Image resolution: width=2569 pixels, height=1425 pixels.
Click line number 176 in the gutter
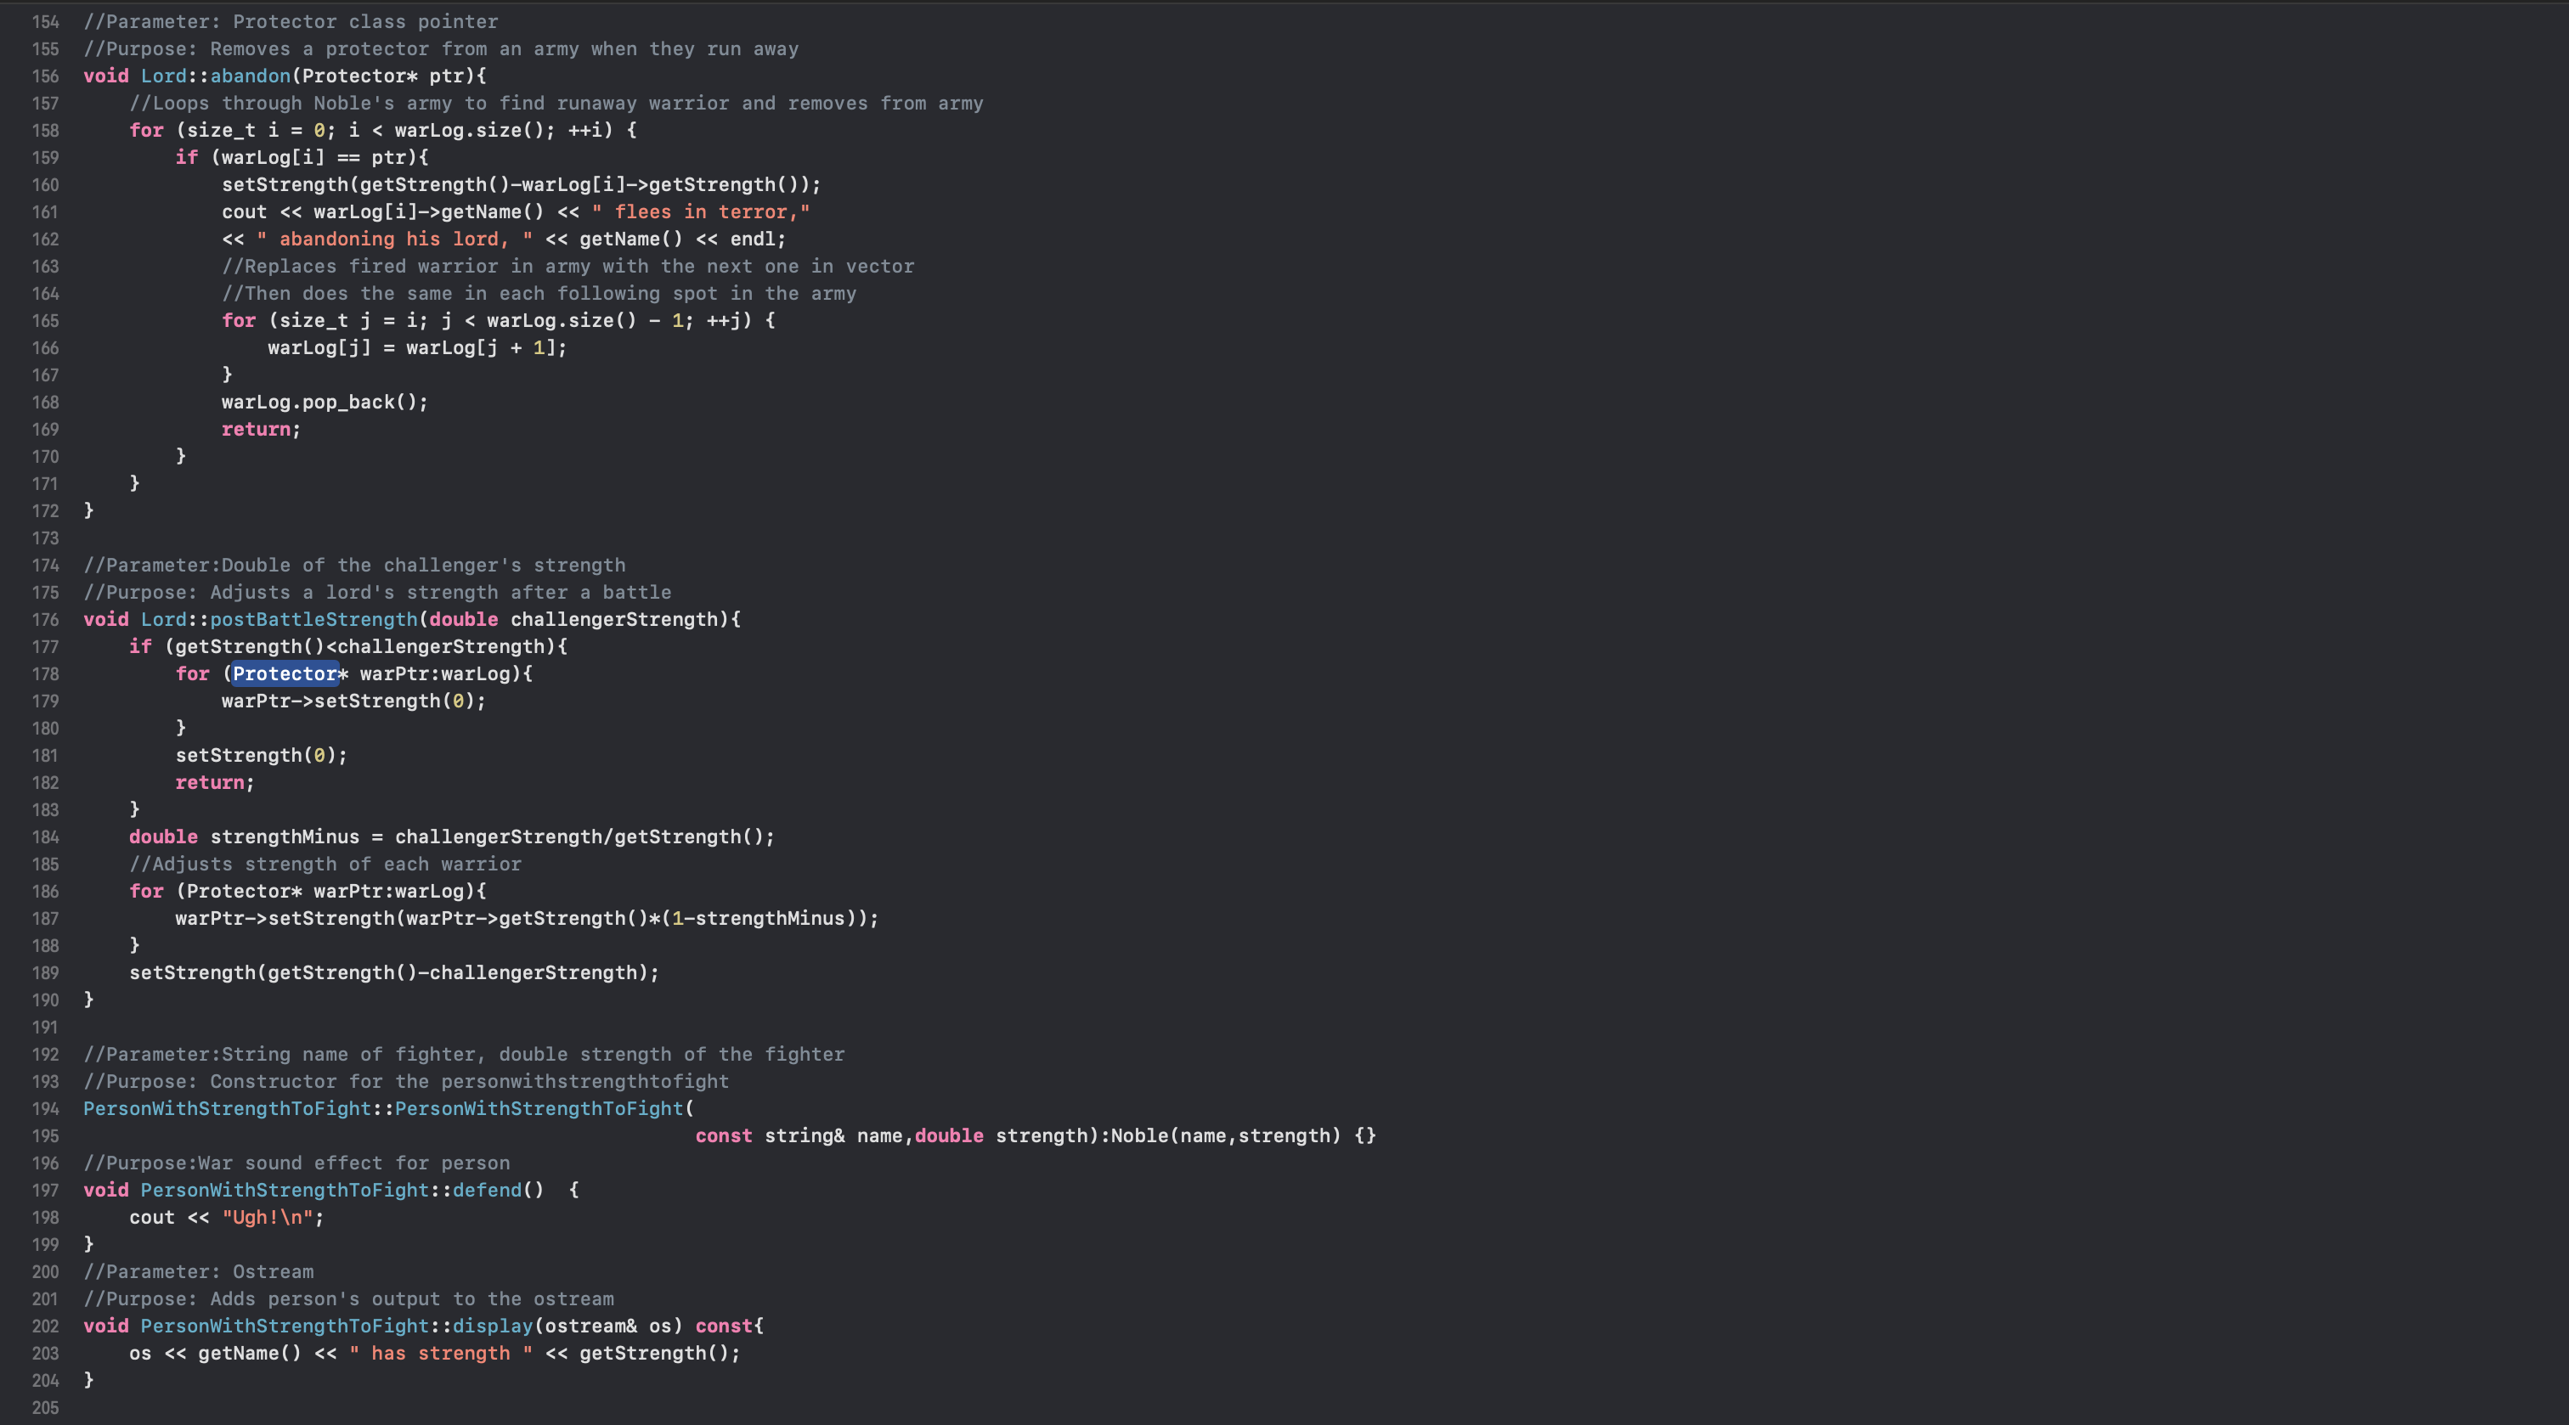(x=45, y=619)
